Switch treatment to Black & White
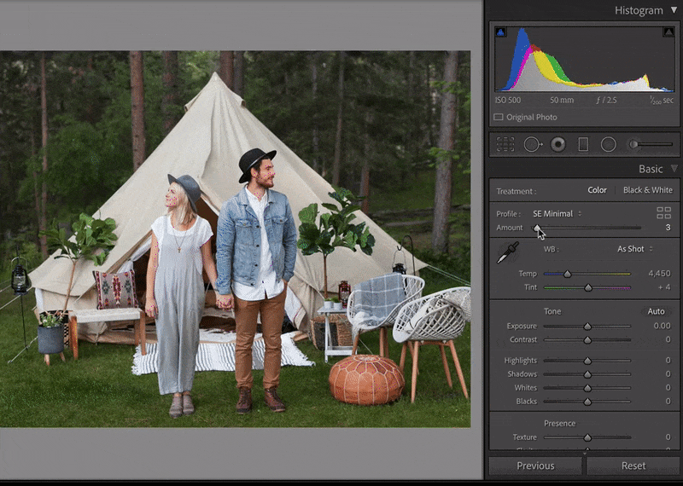Screen dimensions: 683x486 click(x=647, y=190)
